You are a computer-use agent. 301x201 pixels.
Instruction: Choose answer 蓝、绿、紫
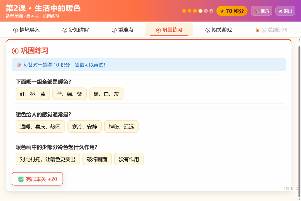(69, 94)
